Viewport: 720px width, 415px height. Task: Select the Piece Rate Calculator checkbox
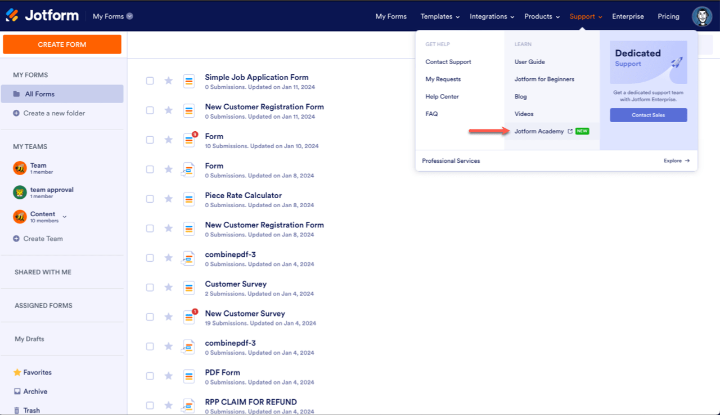click(x=150, y=199)
